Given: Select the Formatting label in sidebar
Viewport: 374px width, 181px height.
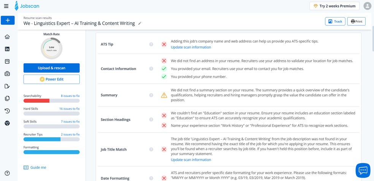Looking at the screenshot, I should click(31, 148).
